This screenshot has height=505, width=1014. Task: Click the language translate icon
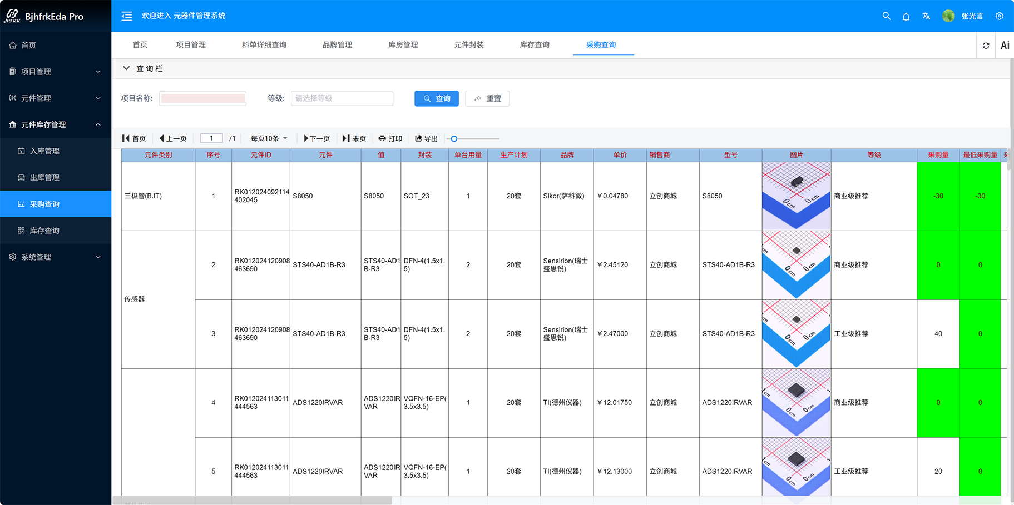pos(926,16)
